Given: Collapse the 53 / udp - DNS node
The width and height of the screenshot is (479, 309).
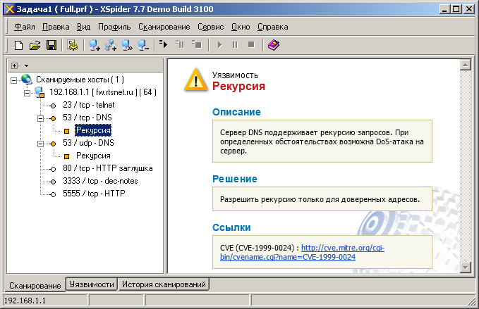Looking at the screenshot, I should 41,144.
